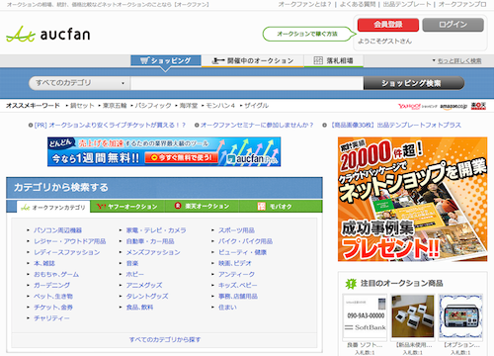The width and height of the screenshot is (494, 356).
Task: Click the ネットショップを開業 orange ad
Action: coord(412,199)
